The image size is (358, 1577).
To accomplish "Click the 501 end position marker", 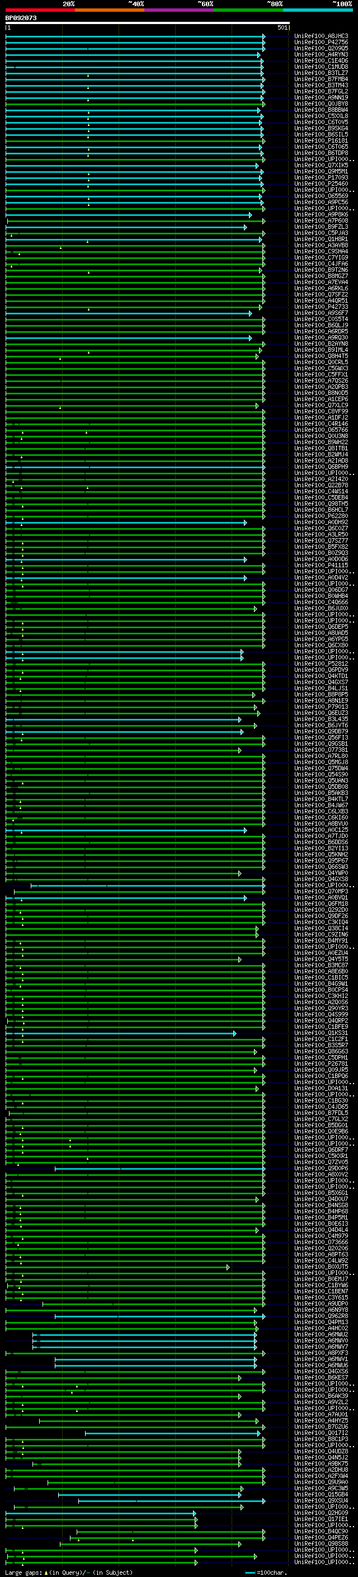I will (x=282, y=27).
